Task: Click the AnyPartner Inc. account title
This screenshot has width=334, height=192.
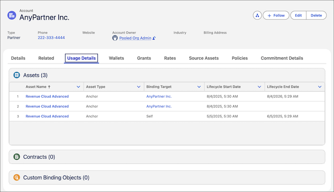Action: [x=44, y=17]
